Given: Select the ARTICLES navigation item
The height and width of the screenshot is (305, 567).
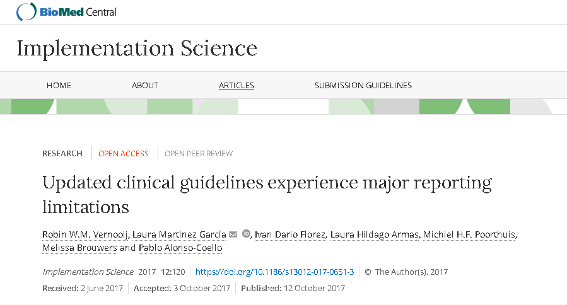Looking at the screenshot, I should [237, 86].
